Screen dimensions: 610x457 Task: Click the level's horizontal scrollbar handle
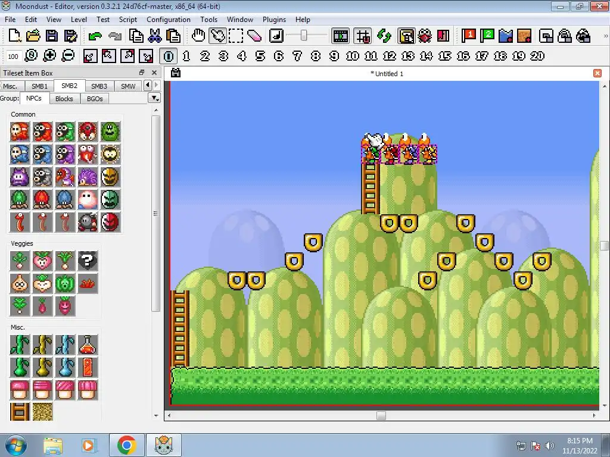click(381, 415)
